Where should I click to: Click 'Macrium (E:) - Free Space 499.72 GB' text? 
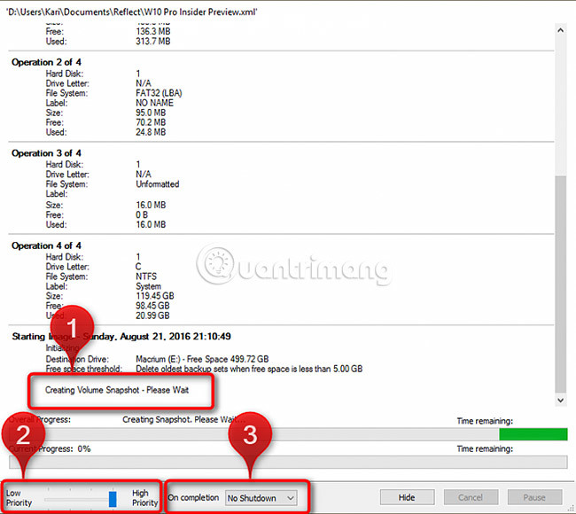[202, 359]
